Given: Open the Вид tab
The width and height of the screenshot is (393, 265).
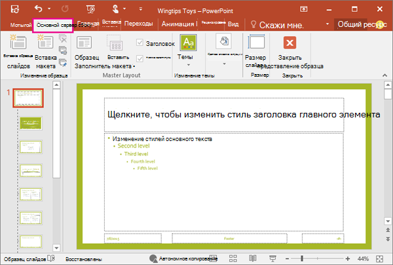Looking at the screenshot, I should click(233, 24).
